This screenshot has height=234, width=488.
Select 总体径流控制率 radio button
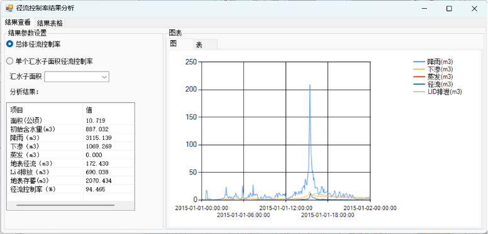9,44
